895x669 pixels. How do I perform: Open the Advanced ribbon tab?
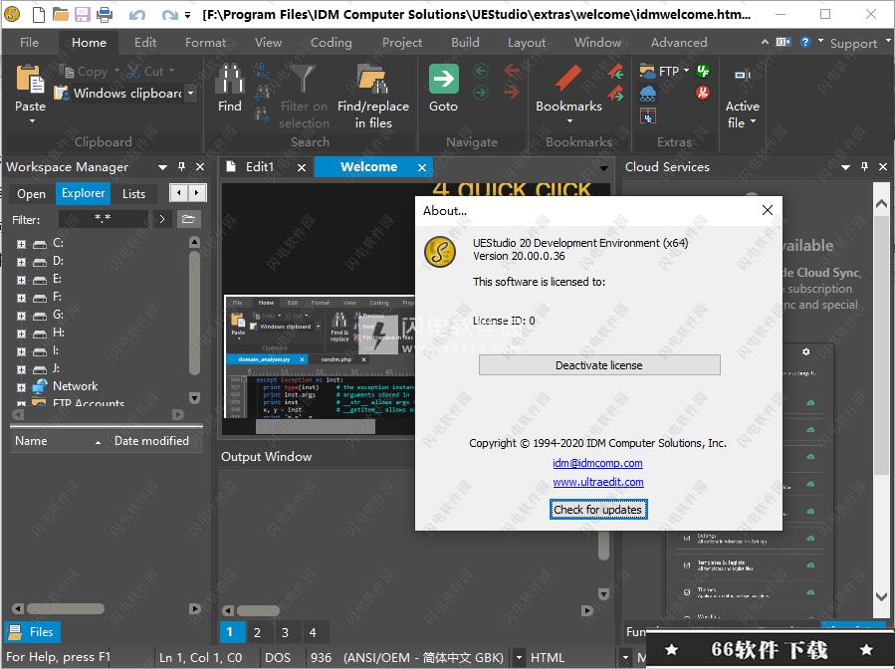(679, 42)
